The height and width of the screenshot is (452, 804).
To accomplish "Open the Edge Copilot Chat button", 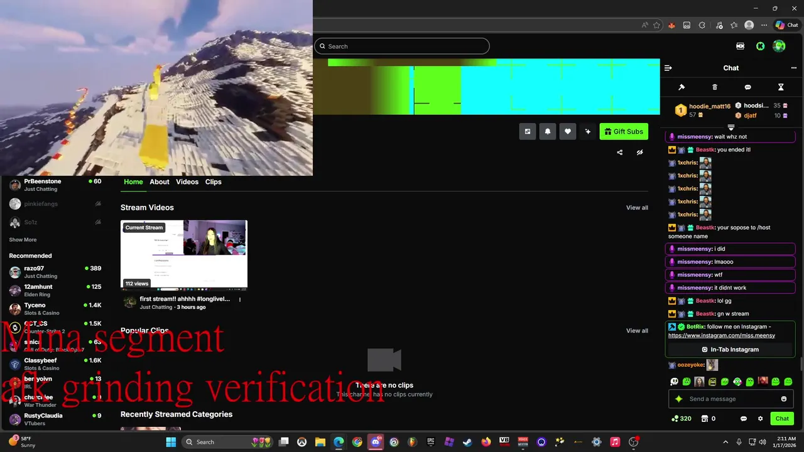I will (x=786, y=25).
